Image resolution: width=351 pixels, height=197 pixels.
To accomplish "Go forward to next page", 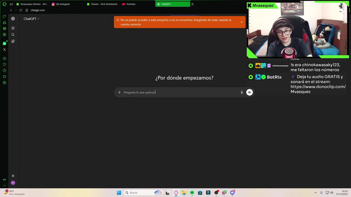I will pyautogui.click(x=16, y=10).
